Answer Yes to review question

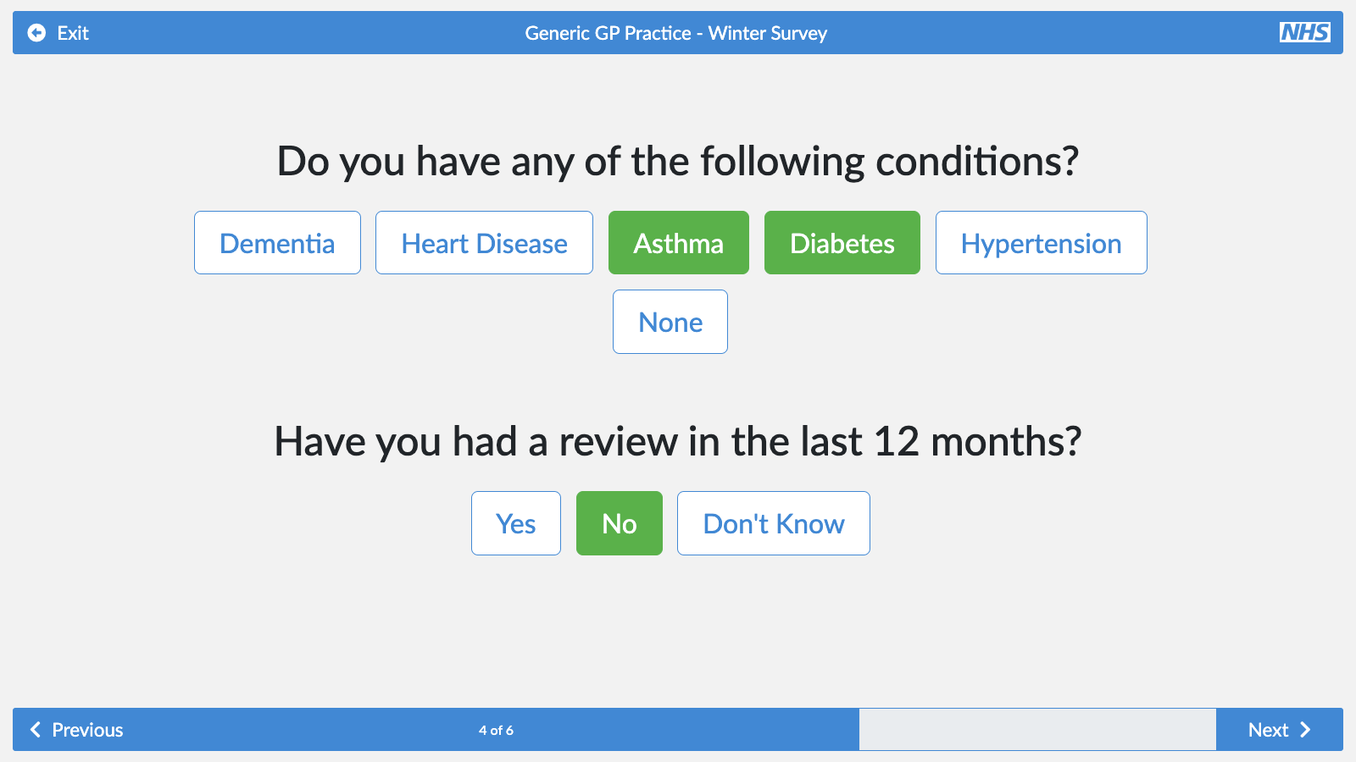(x=515, y=523)
